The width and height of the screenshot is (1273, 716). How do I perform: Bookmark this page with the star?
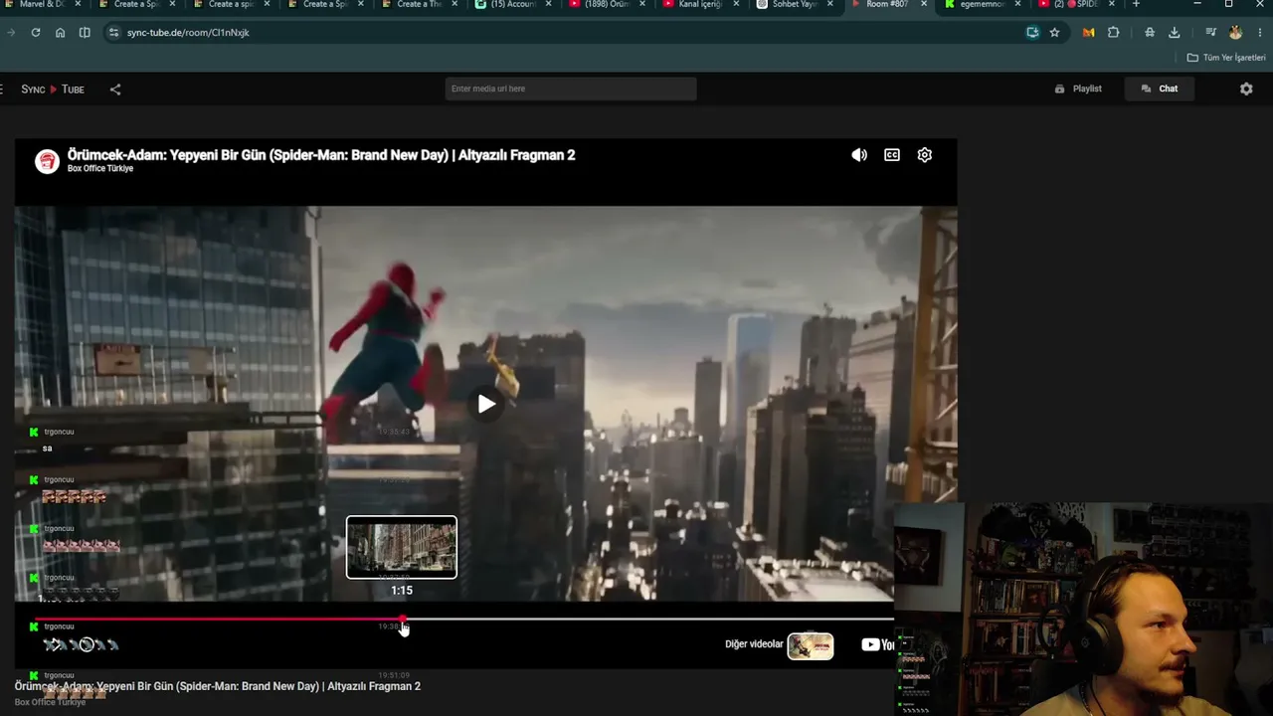(1054, 33)
